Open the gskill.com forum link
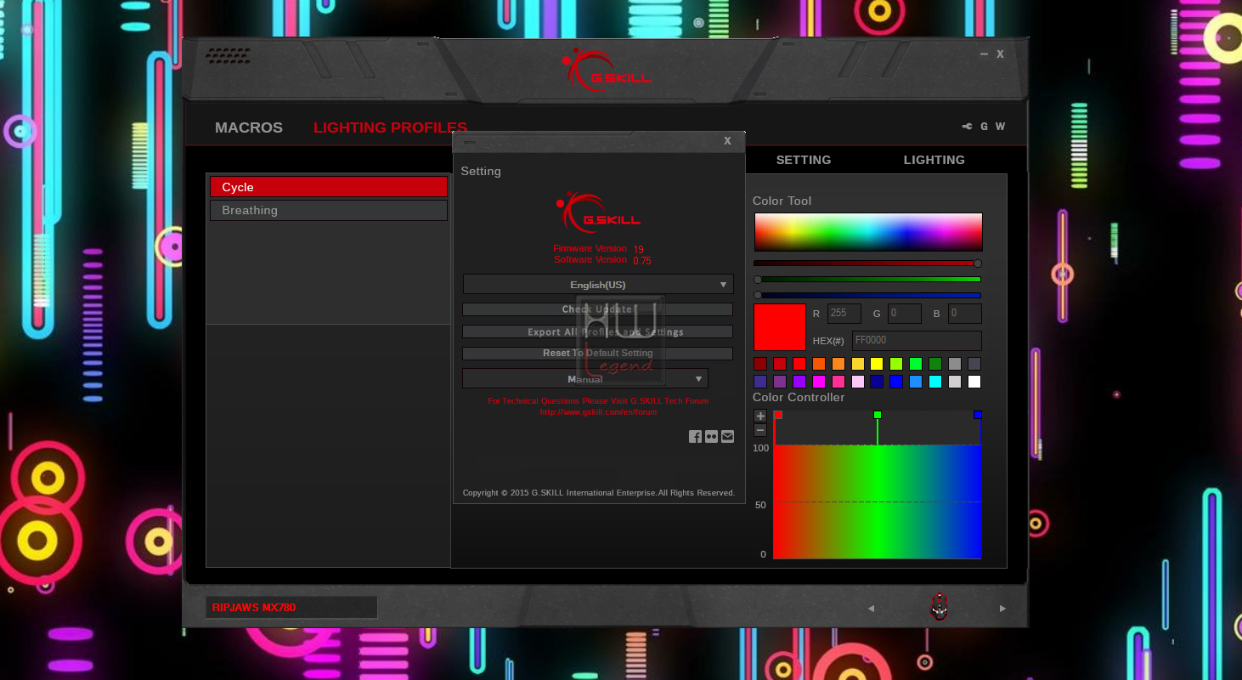This screenshot has width=1242, height=680. pyautogui.click(x=598, y=412)
